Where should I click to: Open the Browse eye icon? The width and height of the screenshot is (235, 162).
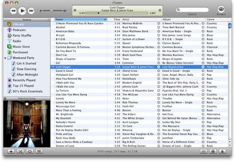pos(221,9)
